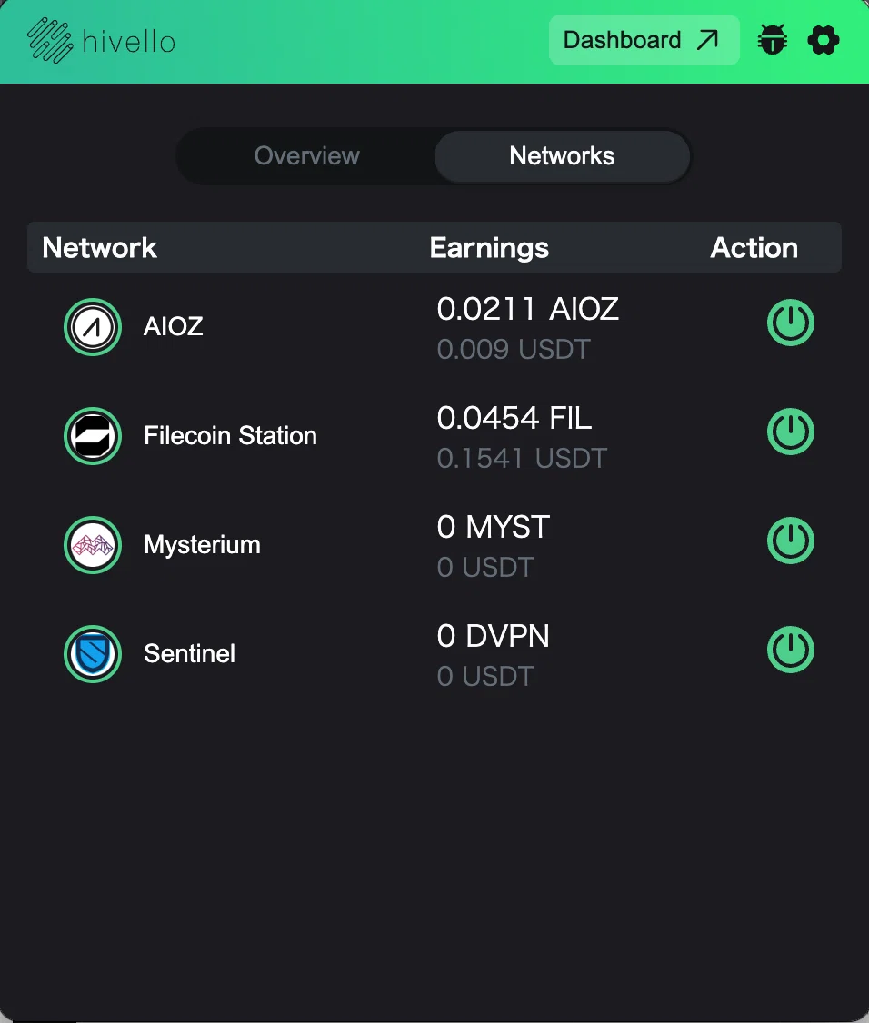Open the bug report icon
869x1023 pixels.
773,40
